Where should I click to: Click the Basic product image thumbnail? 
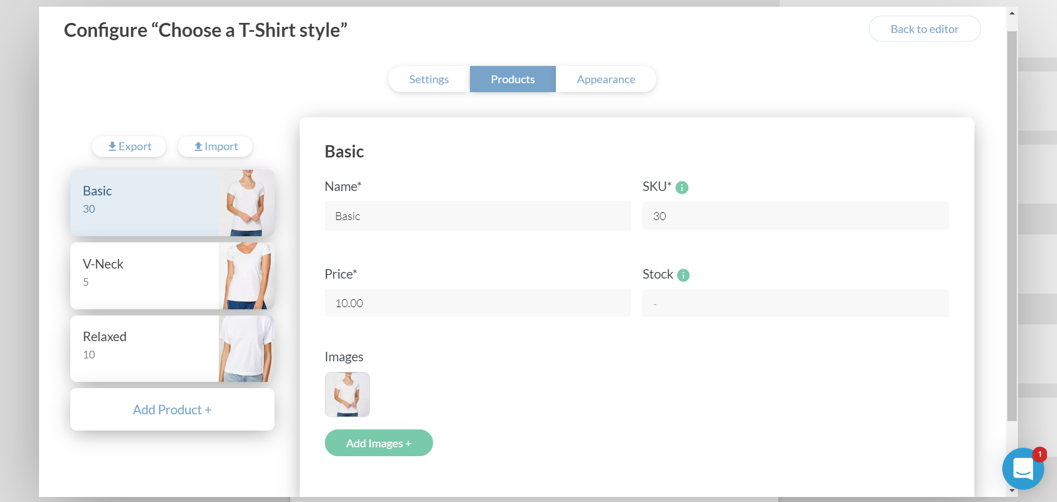[347, 394]
